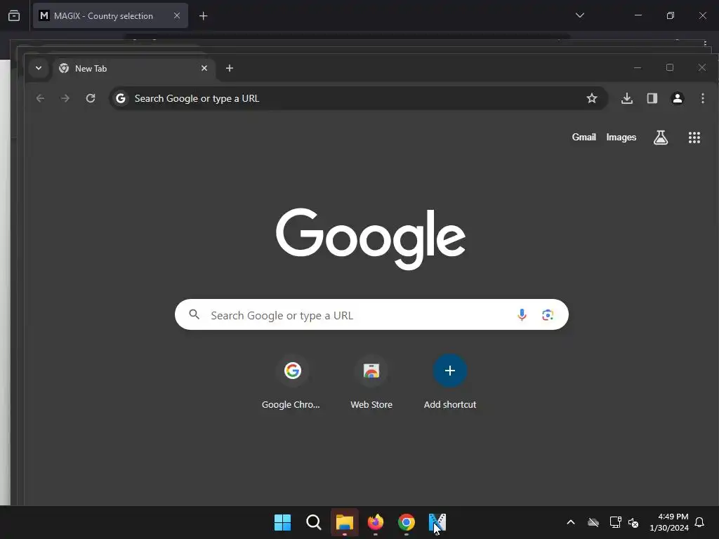Image resolution: width=719 pixels, height=539 pixels.
Task: Open Windows Start menu
Action: click(x=282, y=522)
